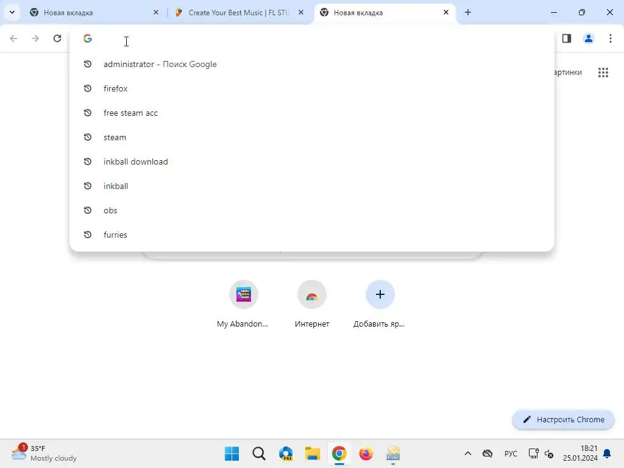Screen dimensions: 624x468
Task: Click the cloud sync tray icon
Action: [x=487, y=453]
